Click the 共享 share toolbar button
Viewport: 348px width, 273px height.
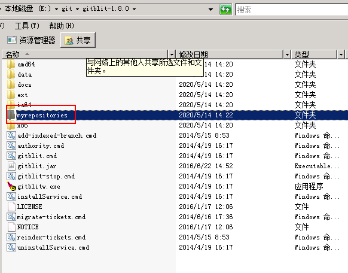(78, 40)
